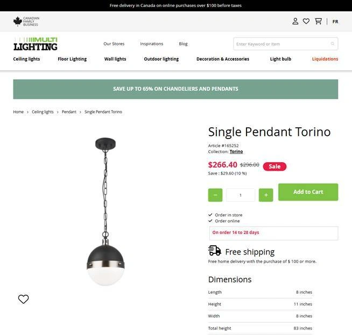Open Ceiling lights menu
The width and height of the screenshot is (352, 335).
26,59
